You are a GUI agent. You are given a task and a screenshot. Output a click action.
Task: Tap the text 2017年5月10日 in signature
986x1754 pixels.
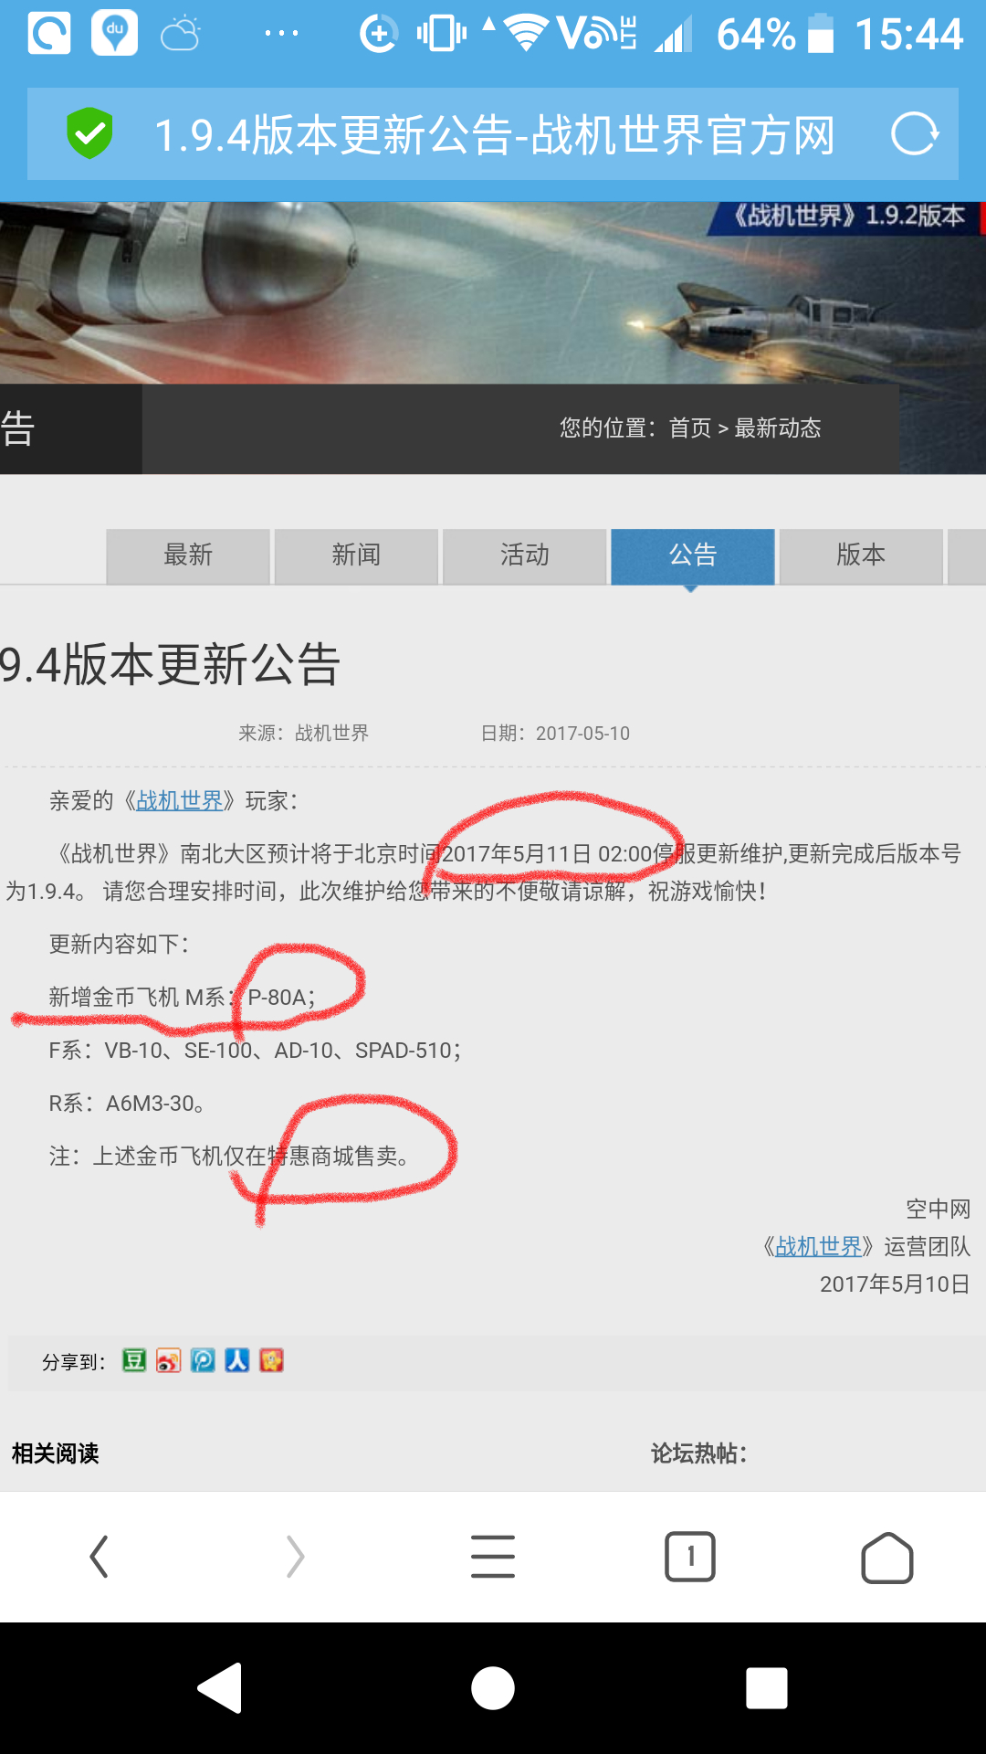[895, 1284]
